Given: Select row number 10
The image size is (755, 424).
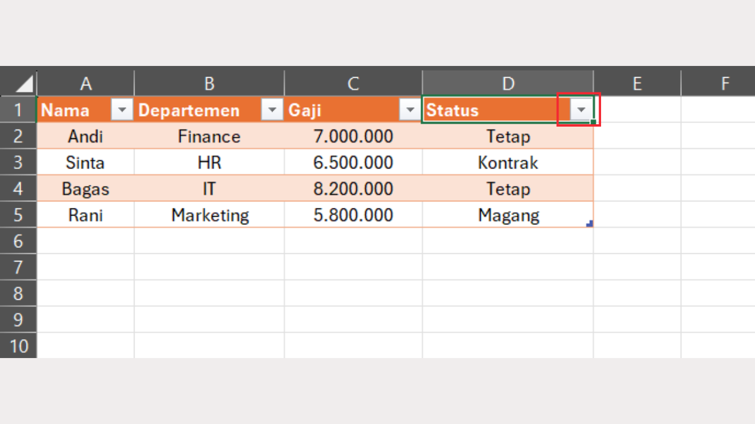Looking at the screenshot, I should (x=18, y=346).
